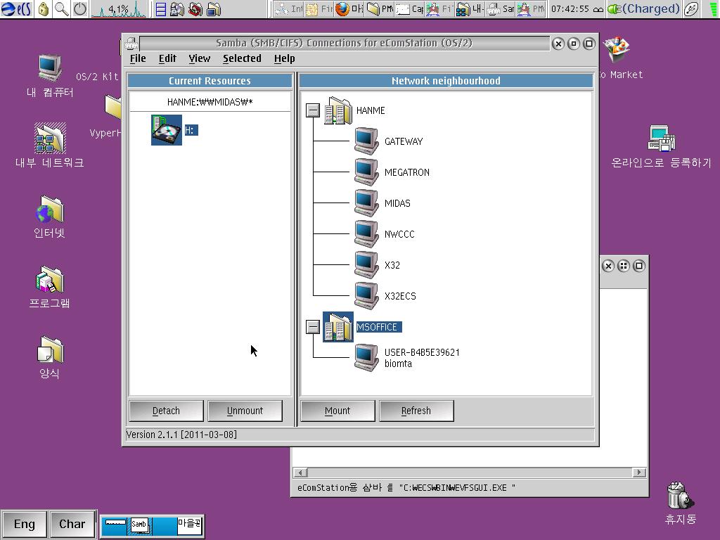Collapse the HANME workgroup tree
Viewport: 720px width, 540px height.
coord(313,110)
